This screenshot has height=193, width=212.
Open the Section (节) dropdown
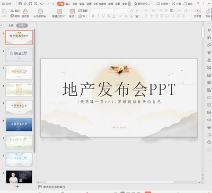pyautogui.click(x=83, y=16)
